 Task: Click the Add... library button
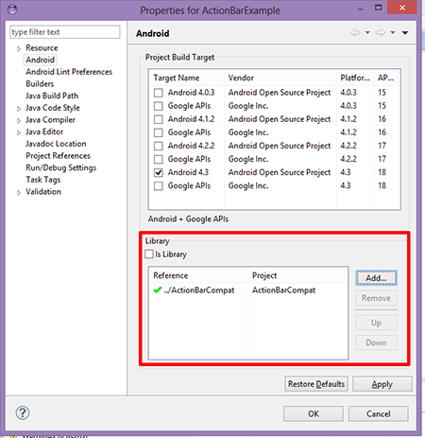[x=376, y=278]
